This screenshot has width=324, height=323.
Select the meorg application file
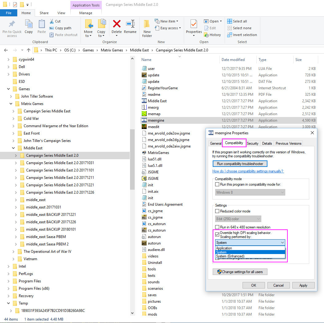pyautogui.click(x=153, y=107)
